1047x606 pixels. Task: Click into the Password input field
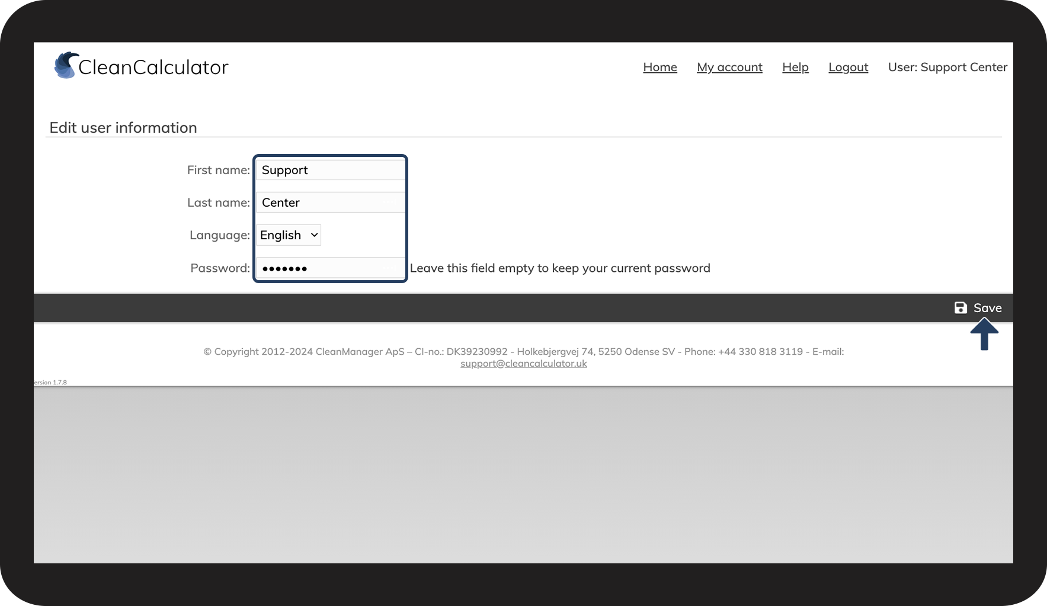point(329,268)
